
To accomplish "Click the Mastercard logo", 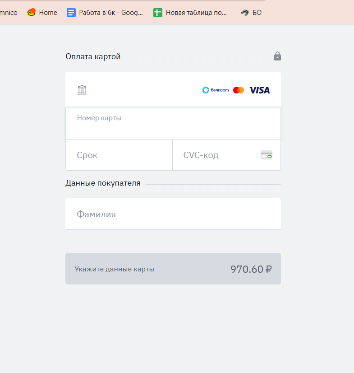I will pos(239,90).
